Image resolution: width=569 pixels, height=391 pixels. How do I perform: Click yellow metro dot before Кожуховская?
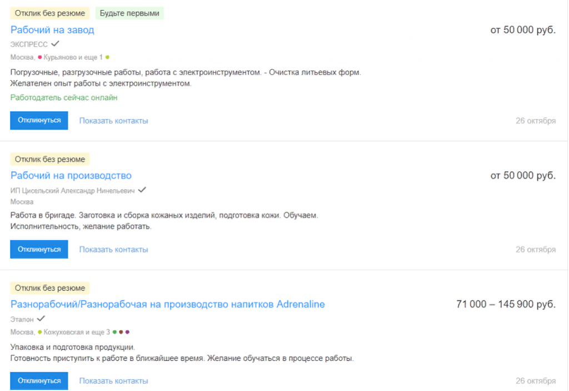40,333
